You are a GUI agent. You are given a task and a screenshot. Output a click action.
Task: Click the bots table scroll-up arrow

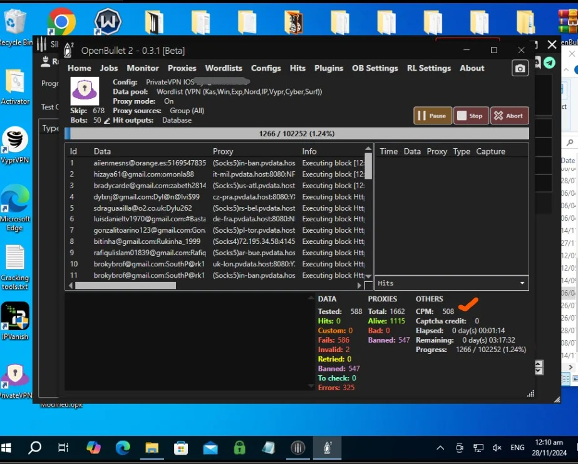pyautogui.click(x=368, y=149)
